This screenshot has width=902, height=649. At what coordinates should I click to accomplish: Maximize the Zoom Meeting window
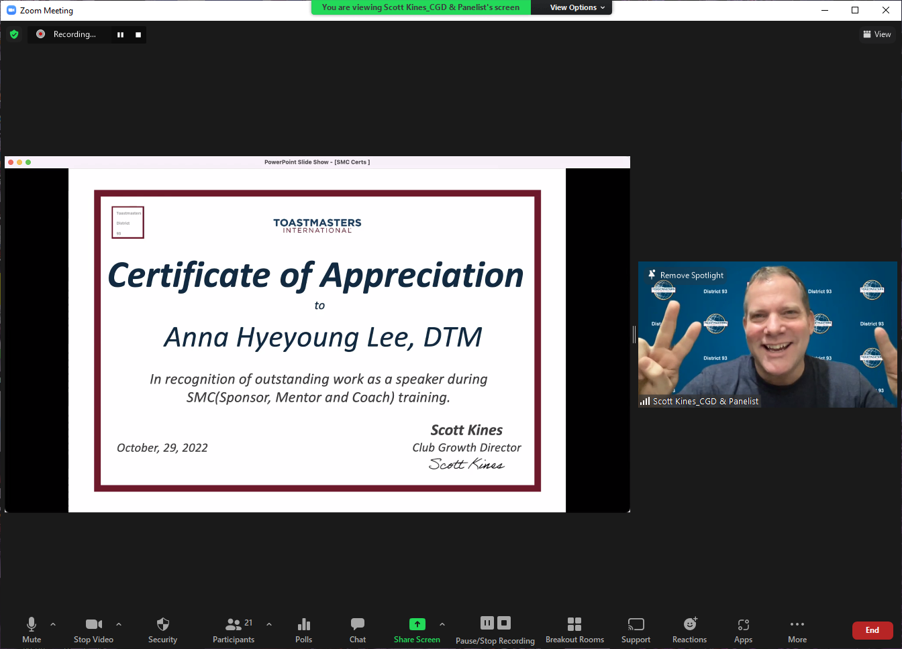(x=855, y=10)
